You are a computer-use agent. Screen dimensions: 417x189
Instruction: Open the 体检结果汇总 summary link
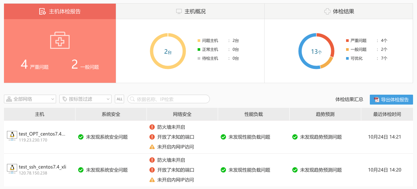(x=349, y=99)
